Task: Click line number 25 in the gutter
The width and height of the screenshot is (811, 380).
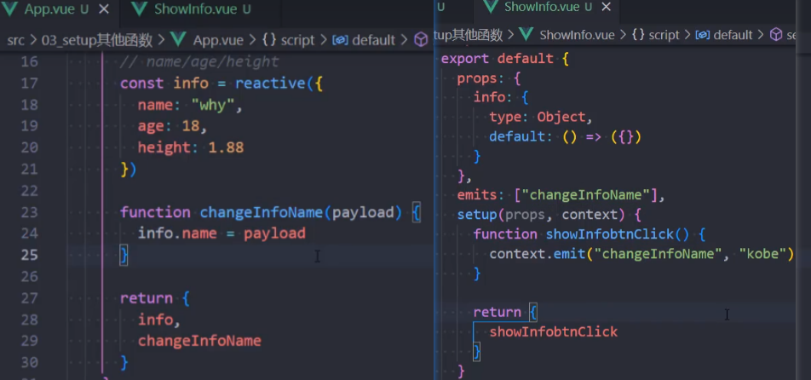Action: click(x=30, y=255)
